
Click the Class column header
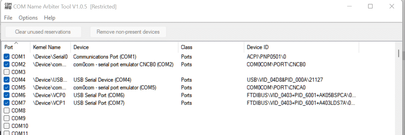pyautogui.click(x=186, y=47)
